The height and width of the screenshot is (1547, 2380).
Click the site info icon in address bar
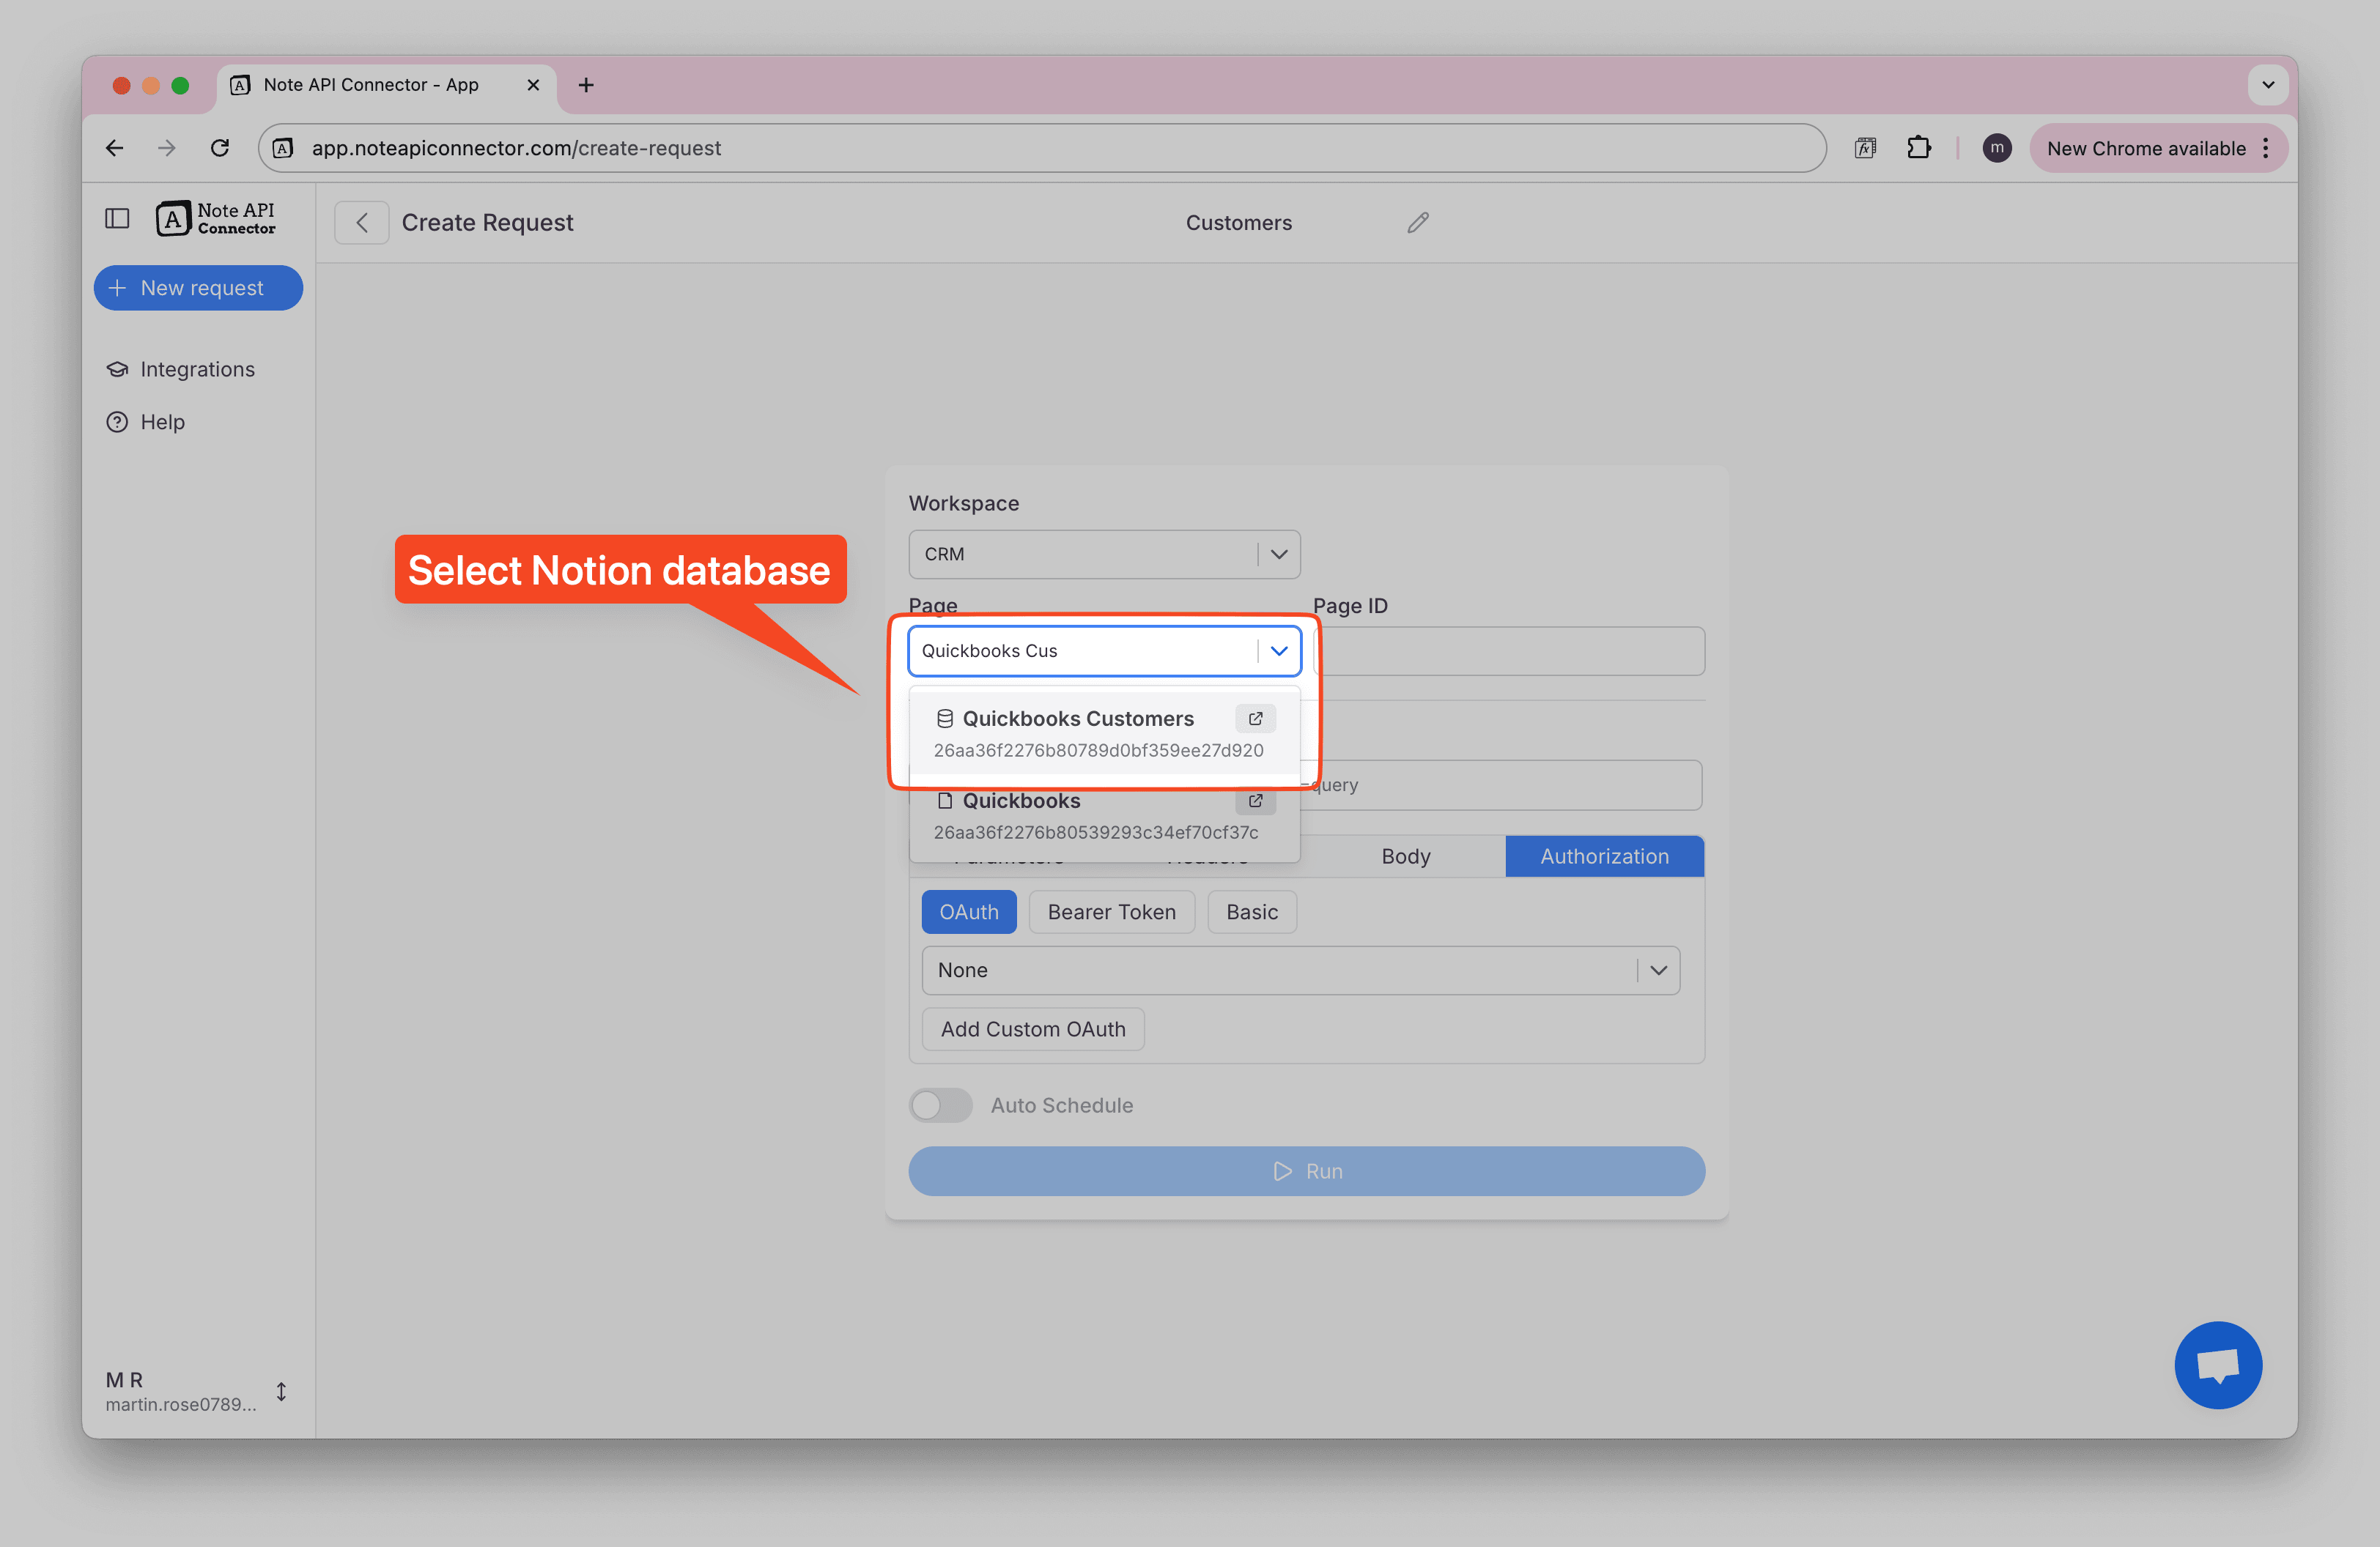coord(284,148)
